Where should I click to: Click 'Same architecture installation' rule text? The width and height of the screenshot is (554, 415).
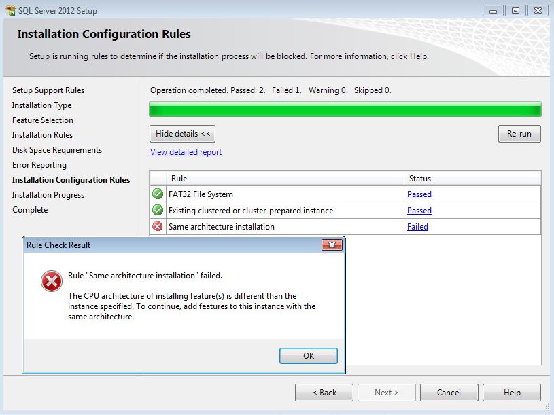point(222,227)
